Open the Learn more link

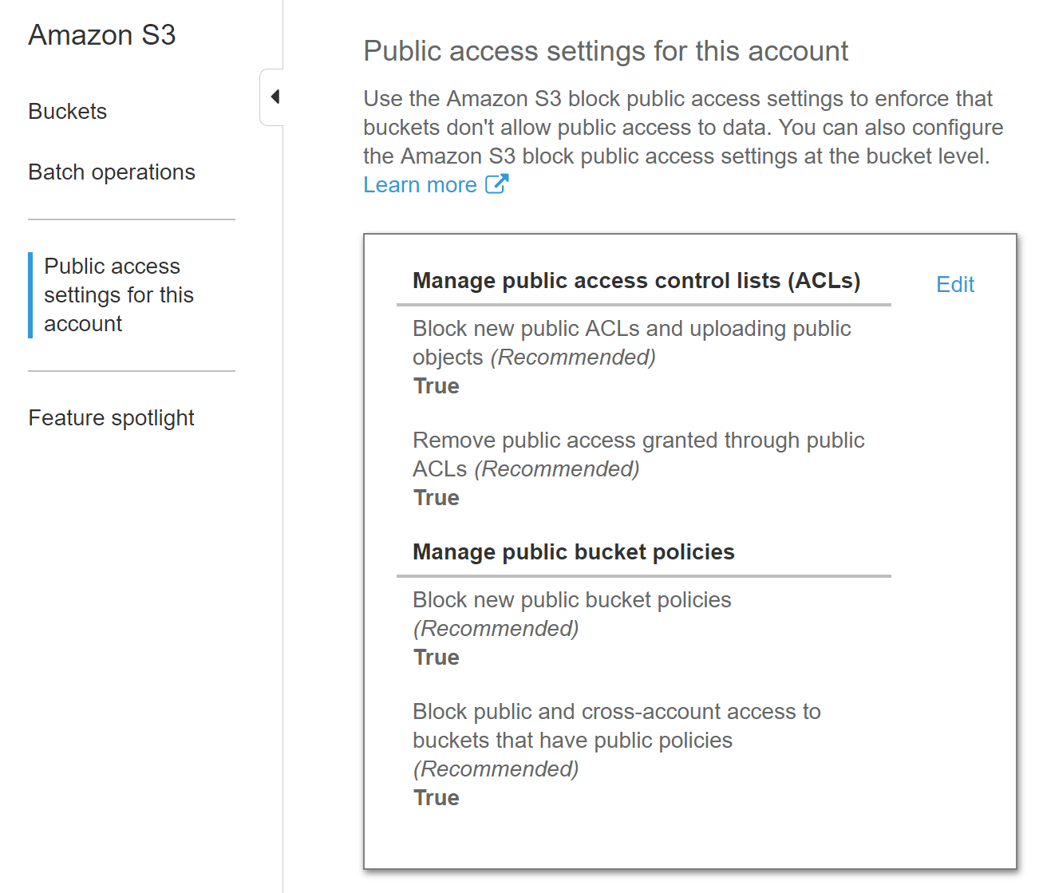pyautogui.click(x=420, y=185)
